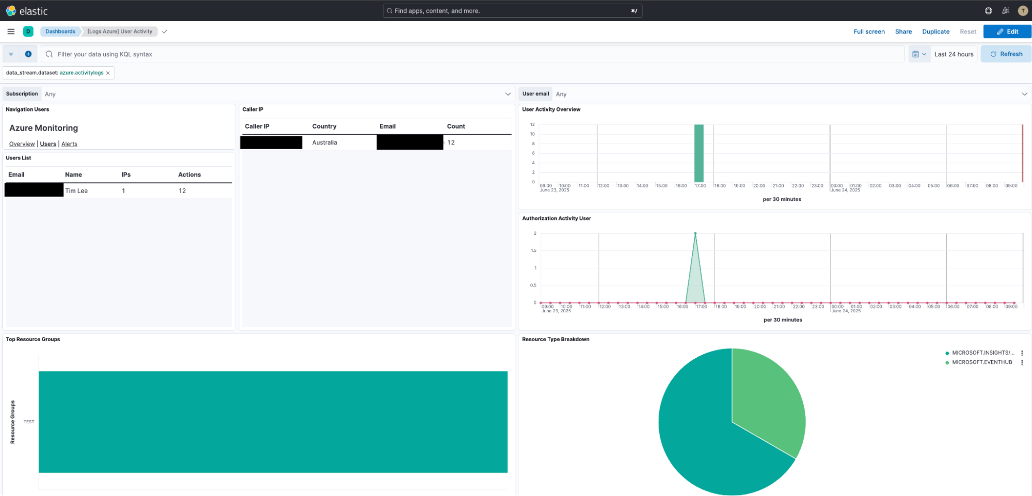Click the Elastic logo
This screenshot has height=496, width=1032.
(26, 11)
